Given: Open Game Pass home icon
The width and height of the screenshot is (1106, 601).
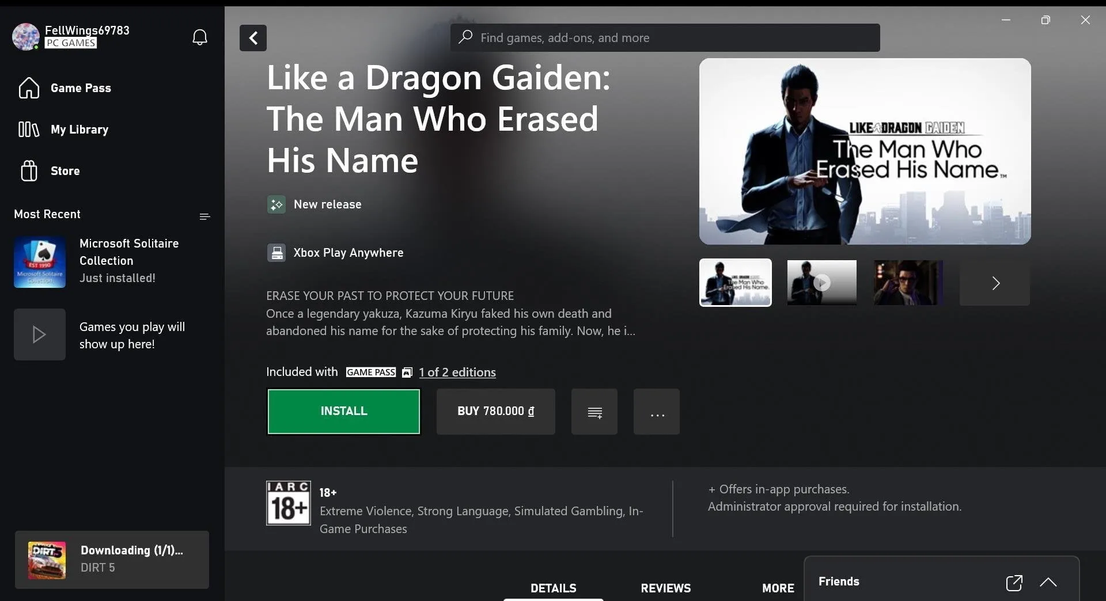Looking at the screenshot, I should coord(29,88).
